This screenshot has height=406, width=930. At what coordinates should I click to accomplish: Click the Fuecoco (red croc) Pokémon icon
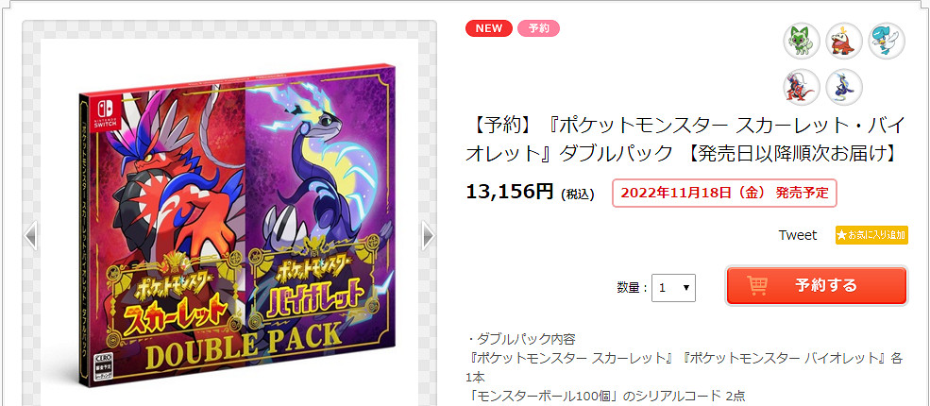point(844,41)
